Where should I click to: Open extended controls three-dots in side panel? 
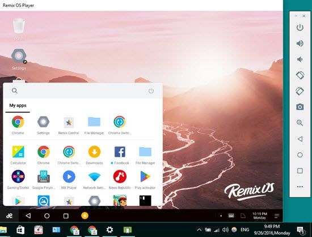tap(300, 187)
